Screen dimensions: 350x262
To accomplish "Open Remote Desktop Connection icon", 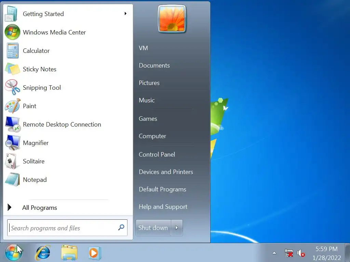I will tap(13, 124).
